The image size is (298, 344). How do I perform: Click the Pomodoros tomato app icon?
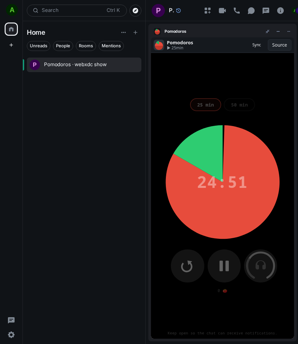pyautogui.click(x=159, y=45)
